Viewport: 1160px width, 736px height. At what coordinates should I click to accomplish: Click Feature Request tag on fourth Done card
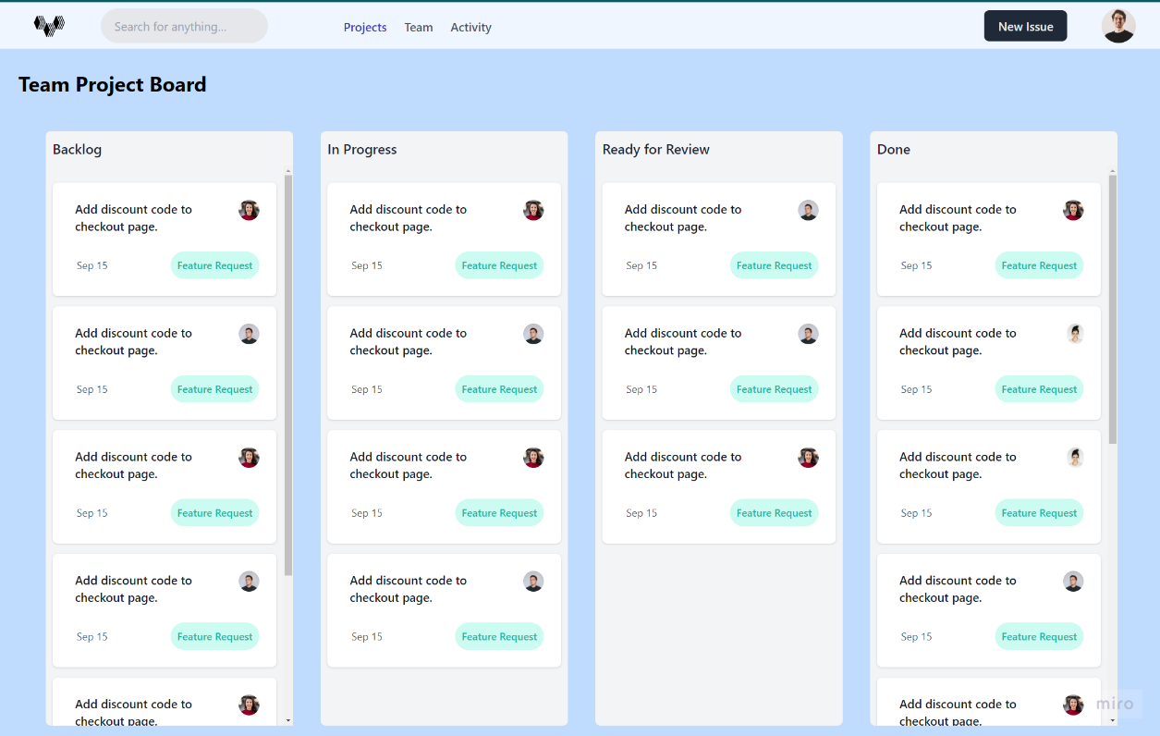[1039, 637]
